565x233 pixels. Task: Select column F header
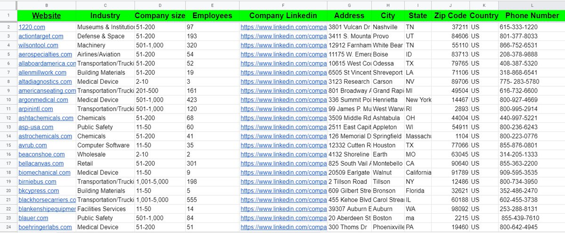click(x=283, y=5)
